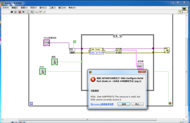This screenshot has height=123, width=190.
Task: Toggle the Highlight Execution light bulb
Action: pos(28,12)
